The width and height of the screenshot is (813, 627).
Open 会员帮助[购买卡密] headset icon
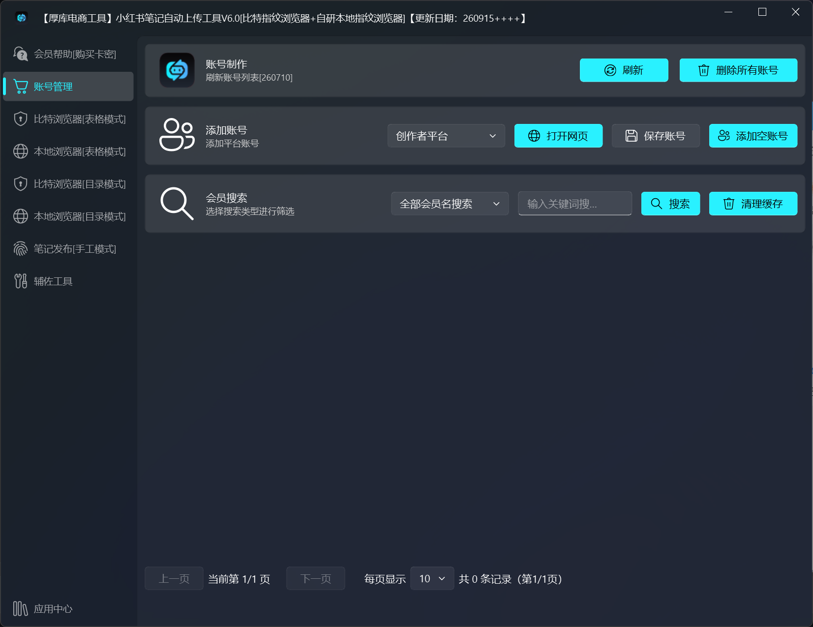(21, 54)
